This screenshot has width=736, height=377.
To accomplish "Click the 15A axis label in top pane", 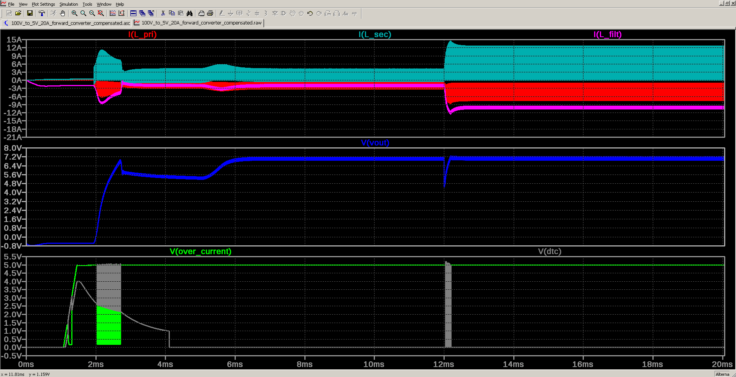I will click(14, 39).
